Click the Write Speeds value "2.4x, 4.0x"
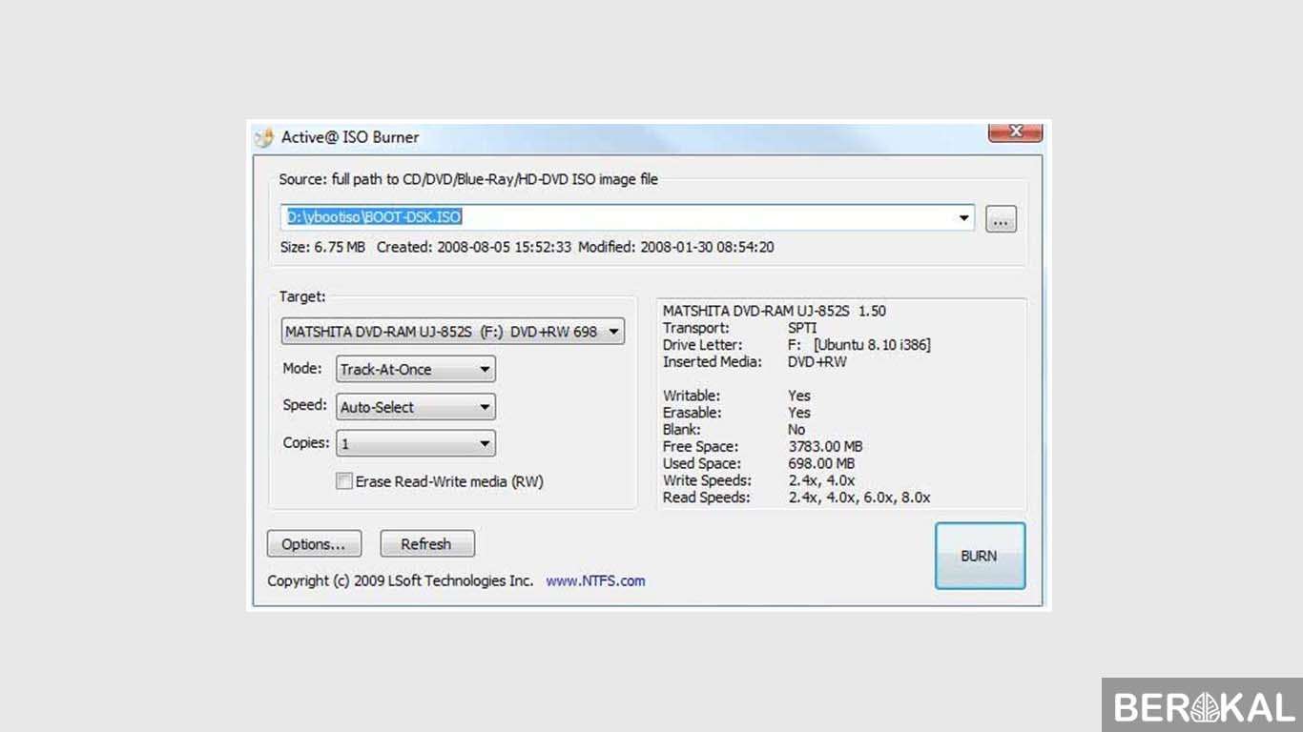The height and width of the screenshot is (732, 1303). click(x=822, y=480)
